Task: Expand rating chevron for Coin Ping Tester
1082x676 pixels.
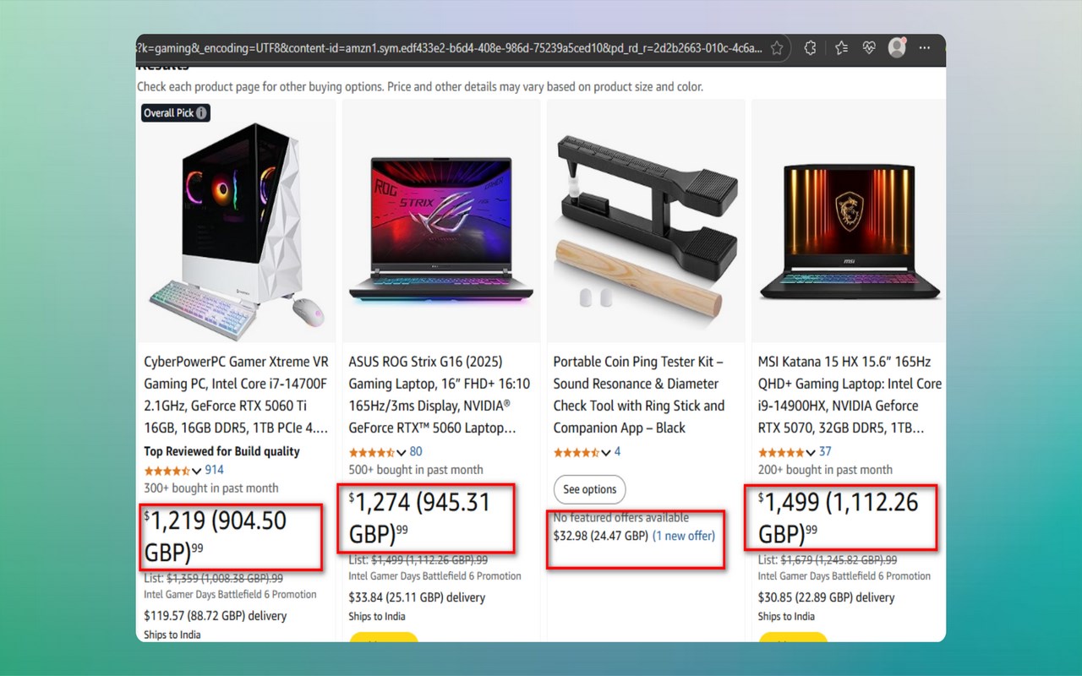Action: tap(606, 452)
